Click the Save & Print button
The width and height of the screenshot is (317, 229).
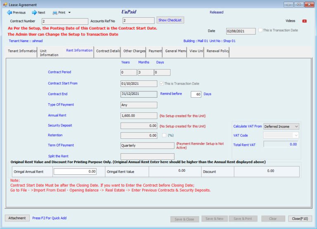point(243,219)
